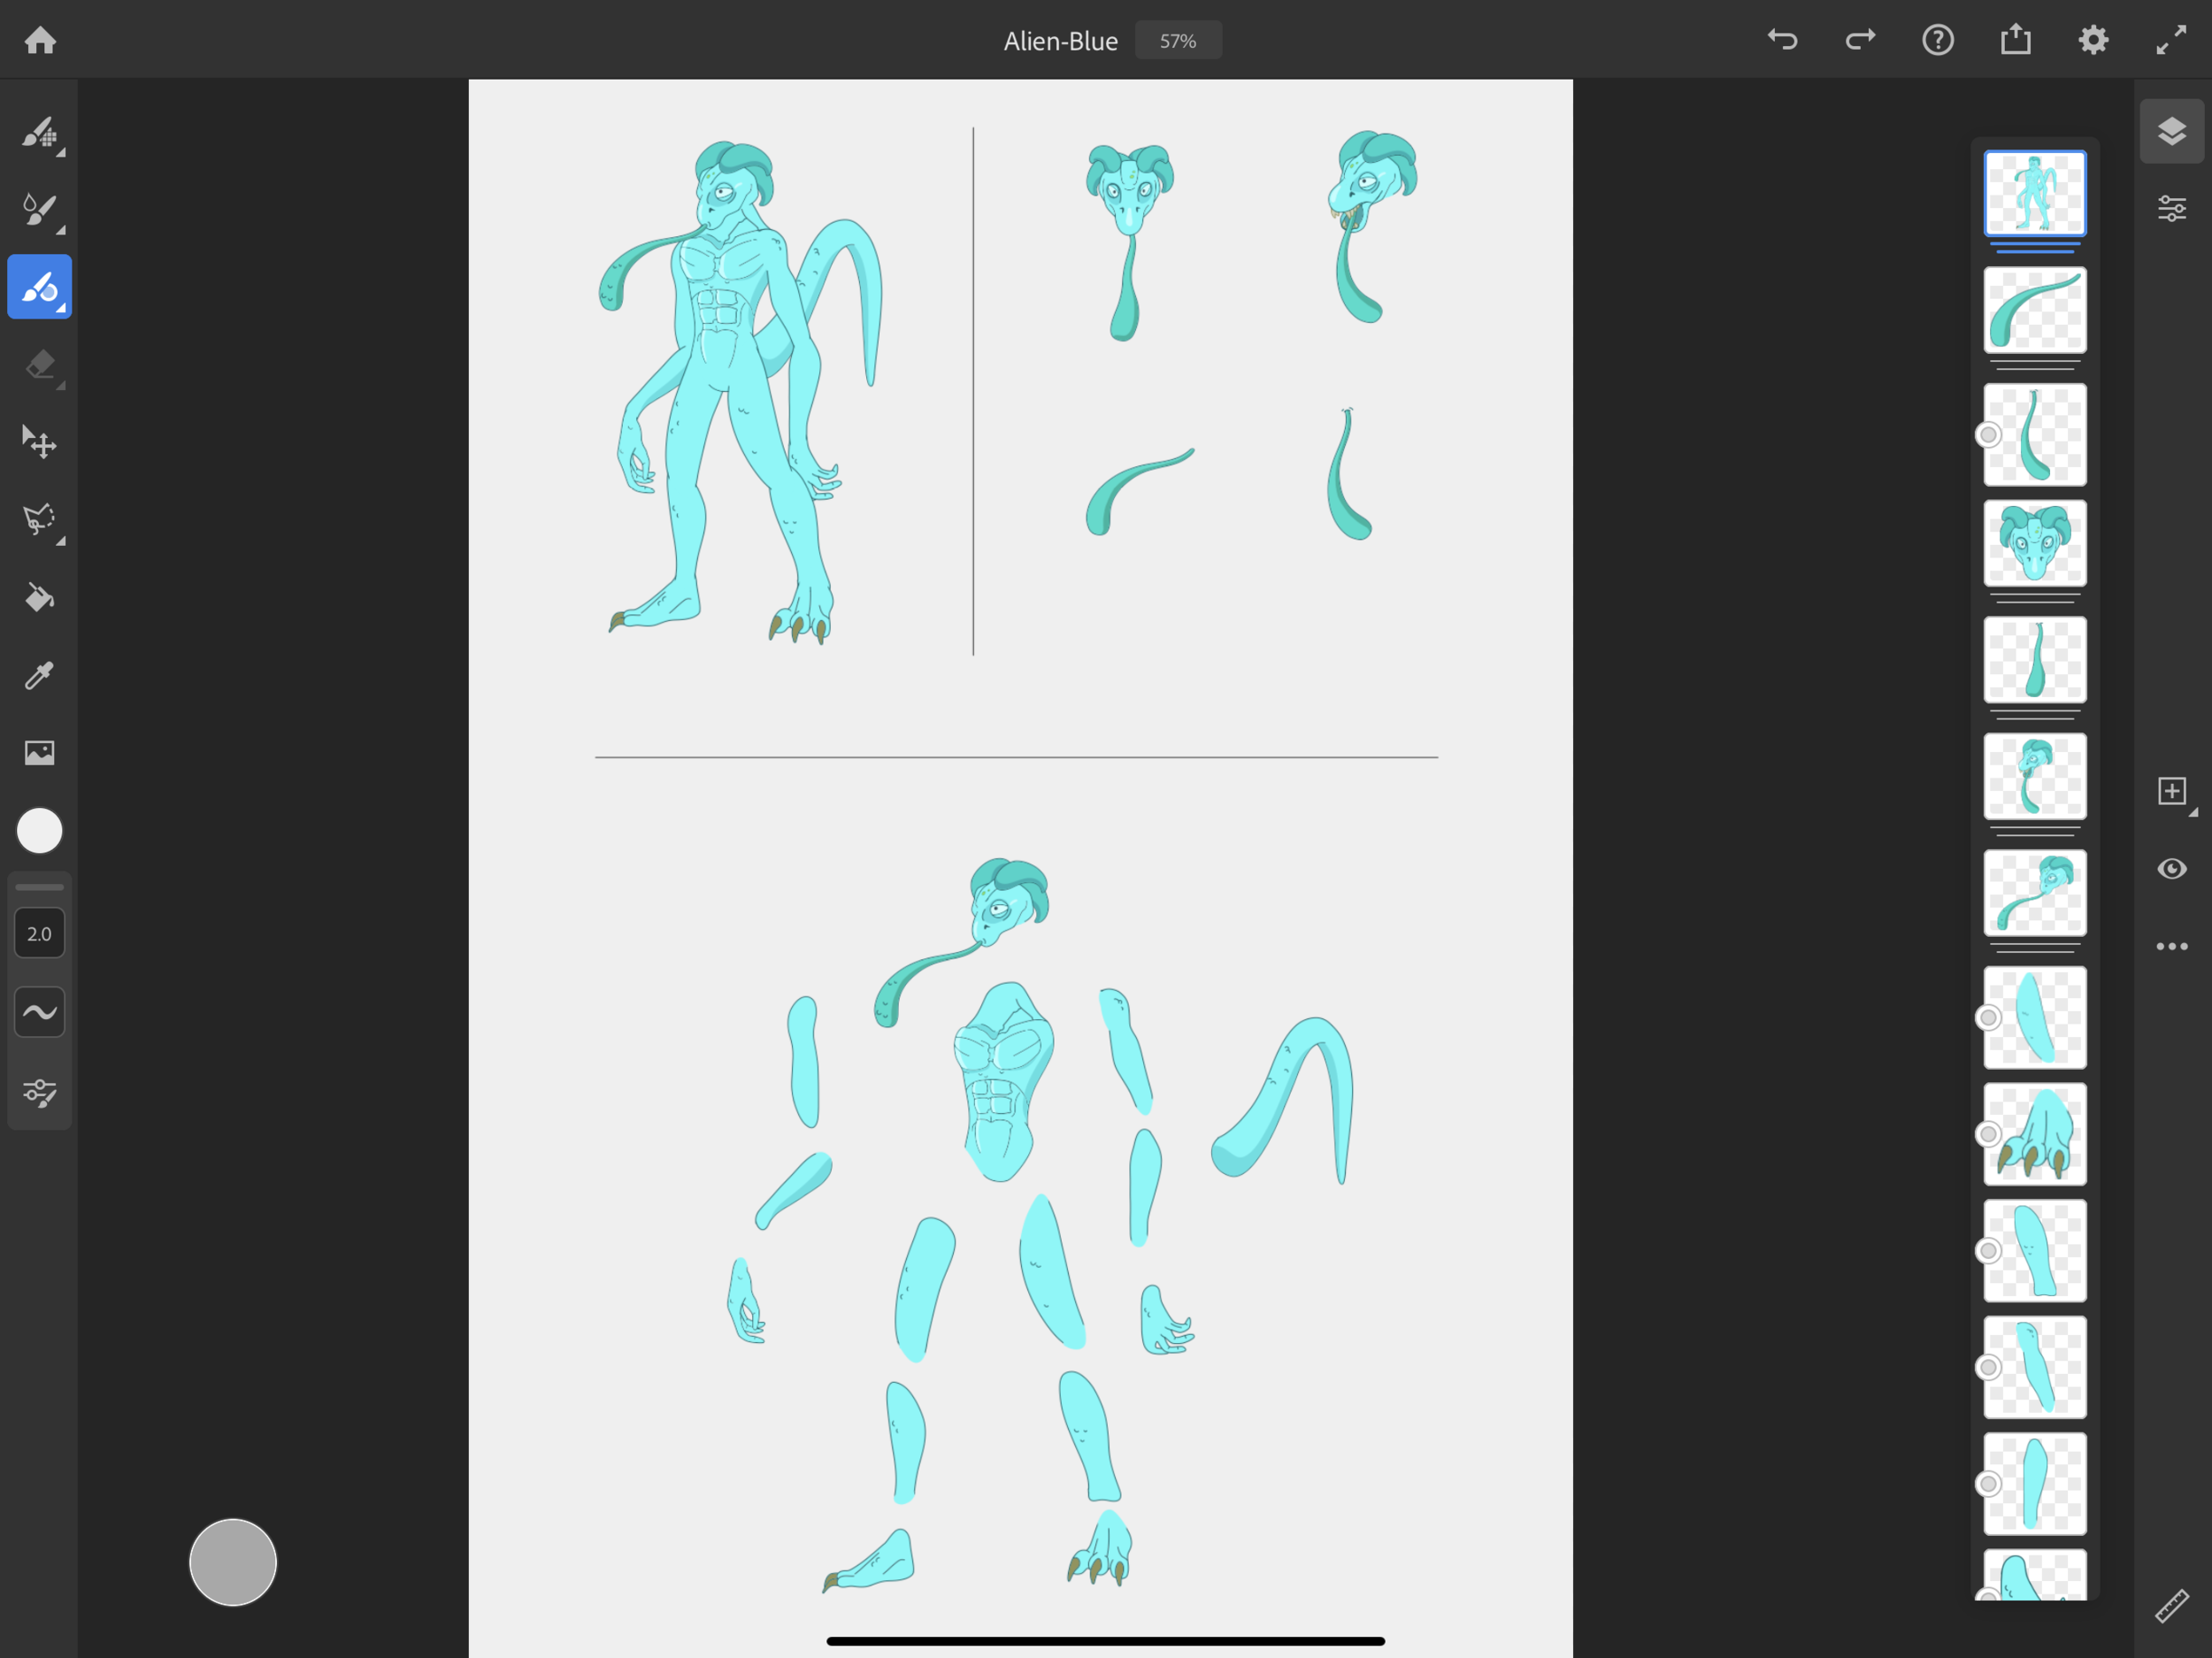Toggle the layers panel icon
The width and height of the screenshot is (2212, 1658).
[x=2171, y=131]
